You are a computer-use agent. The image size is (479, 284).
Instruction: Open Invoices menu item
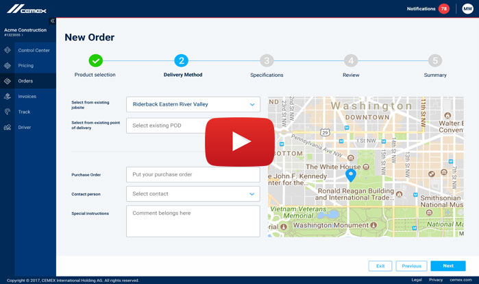click(27, 96)
